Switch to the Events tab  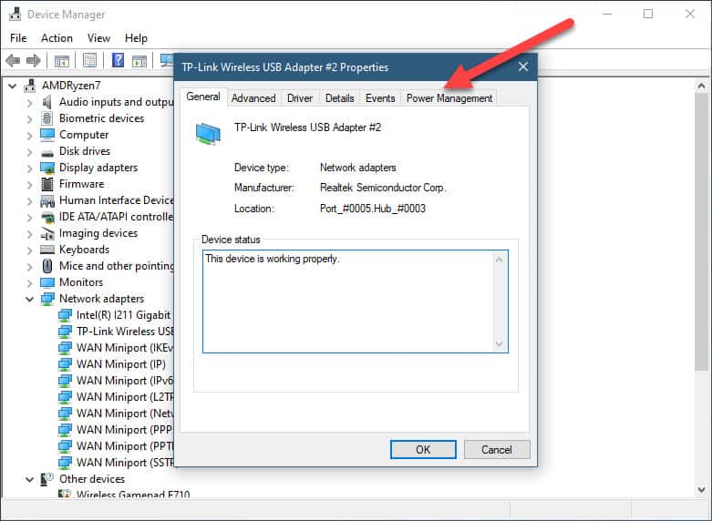tap(380, 98)
